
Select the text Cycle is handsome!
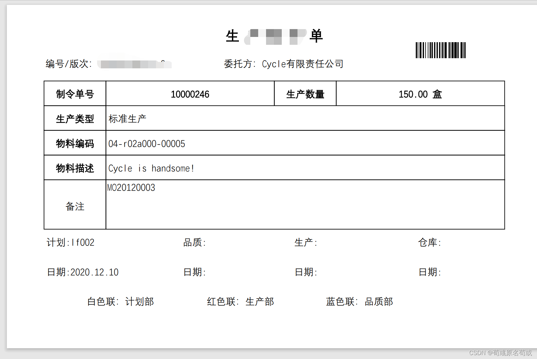coord(151,168)
